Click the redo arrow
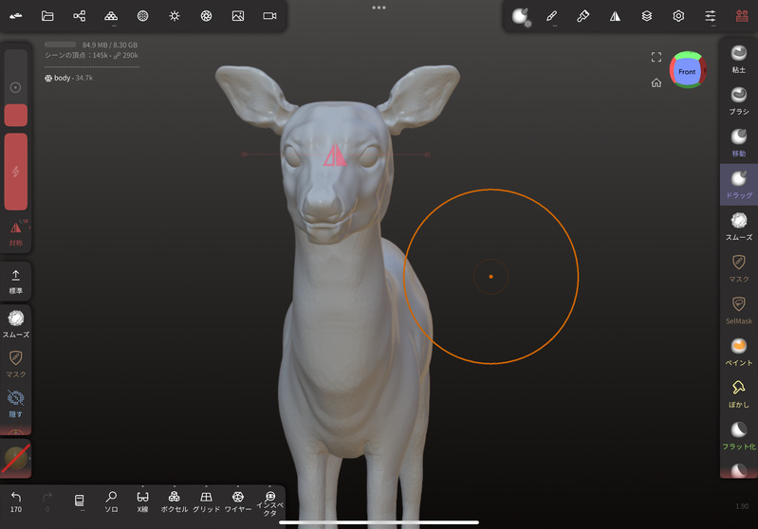The width and height of the screenshot is (758, 529). click(47, 502)
